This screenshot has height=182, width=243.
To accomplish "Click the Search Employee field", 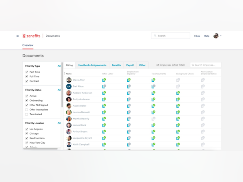I will pos(206,65).
